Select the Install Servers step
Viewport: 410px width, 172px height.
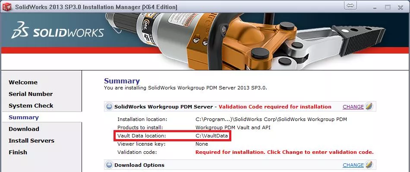[x=32, y=140]
